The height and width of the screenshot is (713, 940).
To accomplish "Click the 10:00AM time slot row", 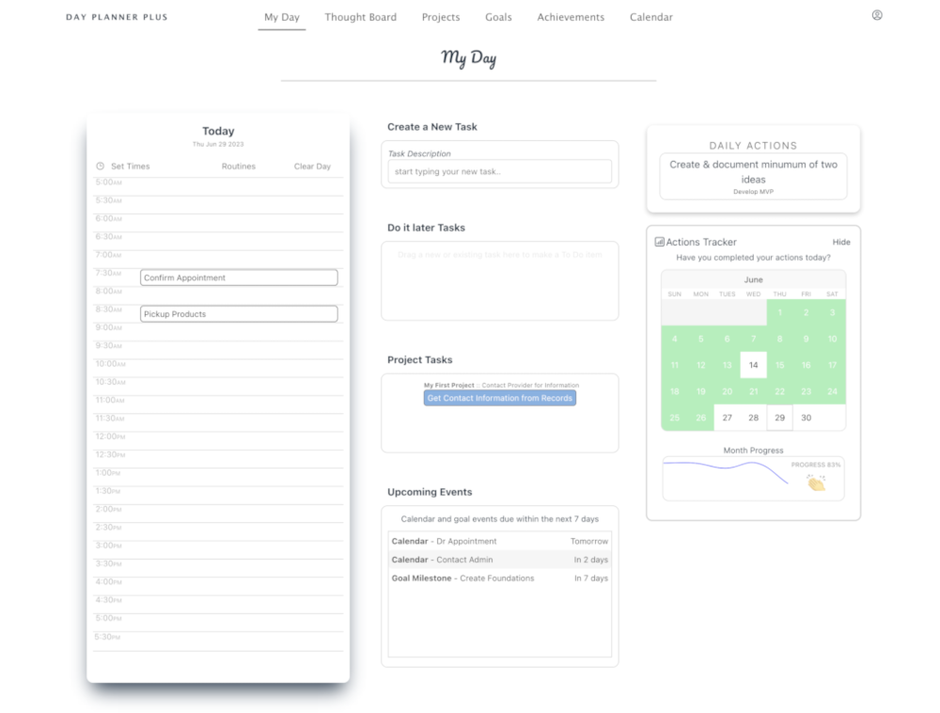I will pos(218,368).
